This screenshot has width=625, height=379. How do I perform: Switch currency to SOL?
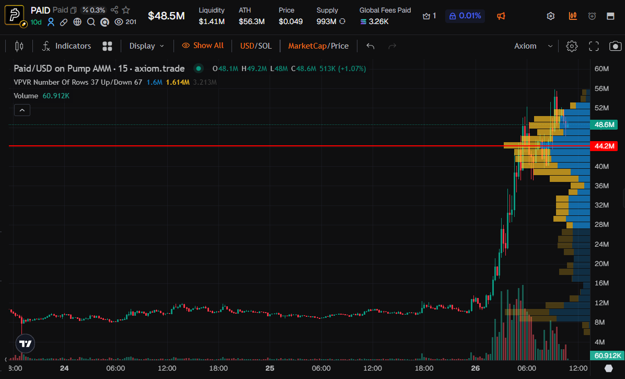[x=264, y=46]
